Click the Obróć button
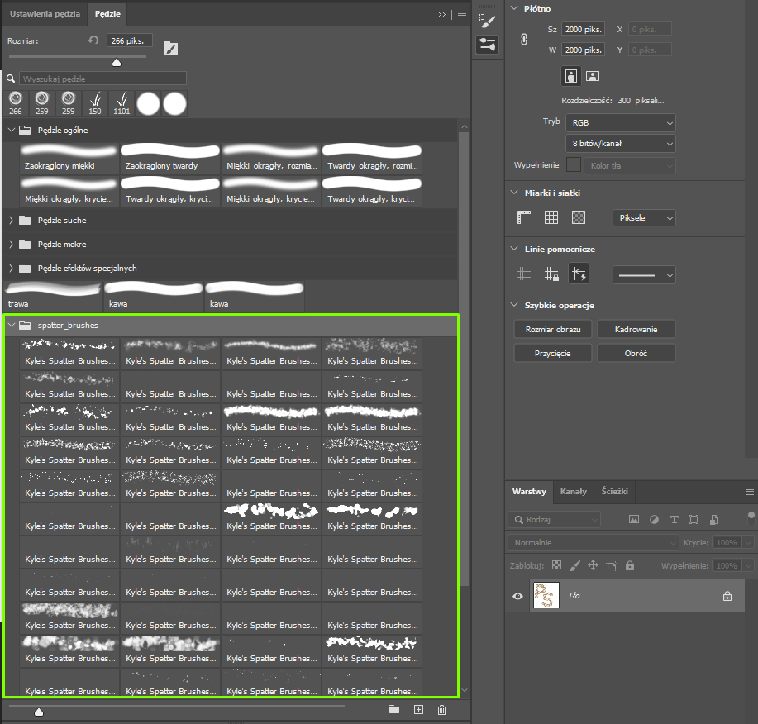 click(636, 353)
